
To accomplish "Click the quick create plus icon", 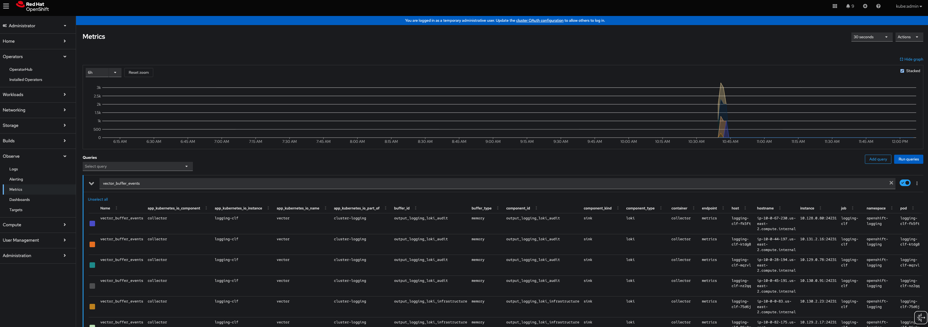I will tap(865, 6).
